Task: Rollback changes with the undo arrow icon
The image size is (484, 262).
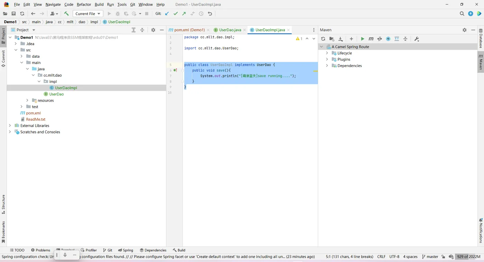Action: tap(210, 14)
